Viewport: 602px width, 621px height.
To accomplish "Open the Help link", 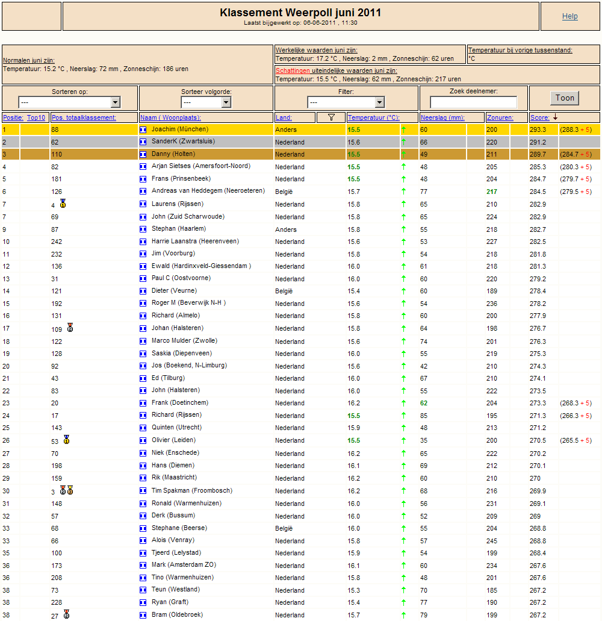I will point(570,16).
